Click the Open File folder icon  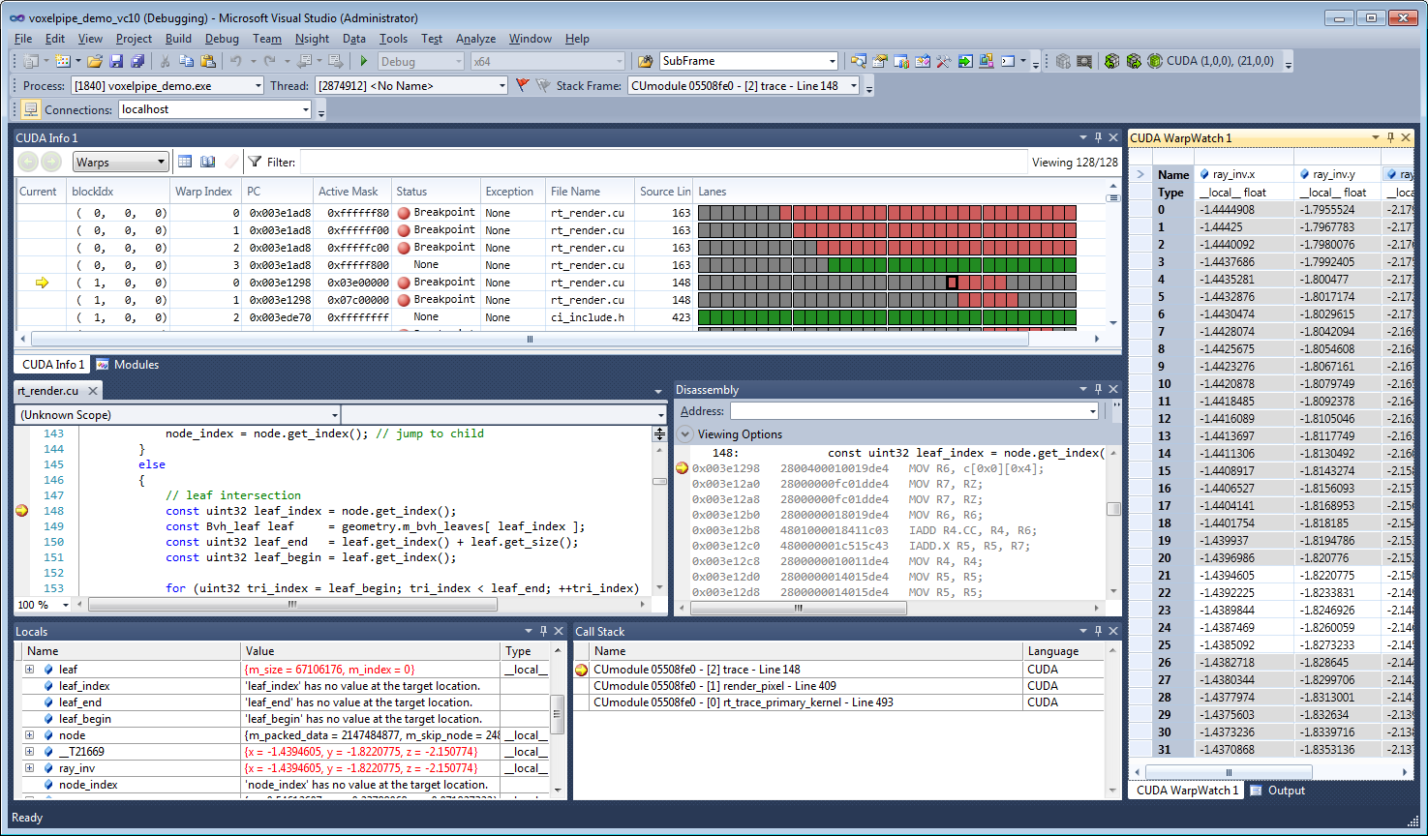(95, 61)
